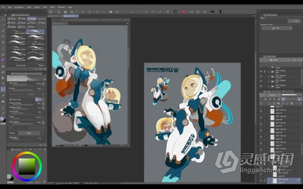Click the Open file icon
Viewport: 303px width, 189px height.
65,12
